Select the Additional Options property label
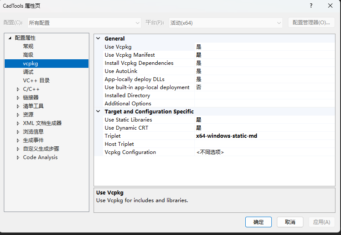 tap(128, 104)
